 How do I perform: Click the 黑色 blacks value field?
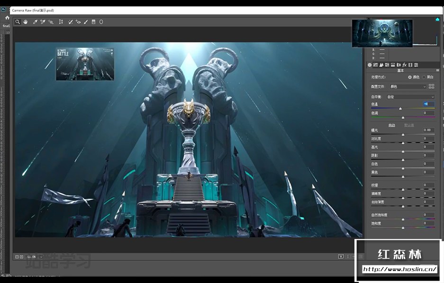(x=429, y=172)
